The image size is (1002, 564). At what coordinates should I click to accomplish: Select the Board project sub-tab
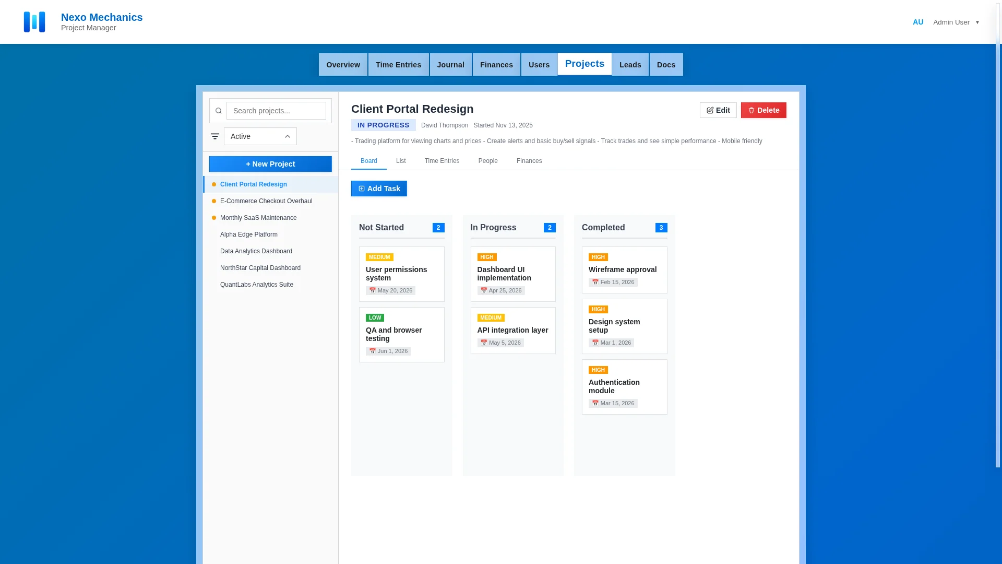point(369,161)
